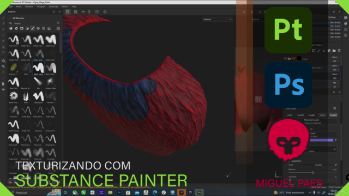Toggle the color channel button
This screenshot has width=349, height=196.
pyautogui.click(x=290, y=115)
